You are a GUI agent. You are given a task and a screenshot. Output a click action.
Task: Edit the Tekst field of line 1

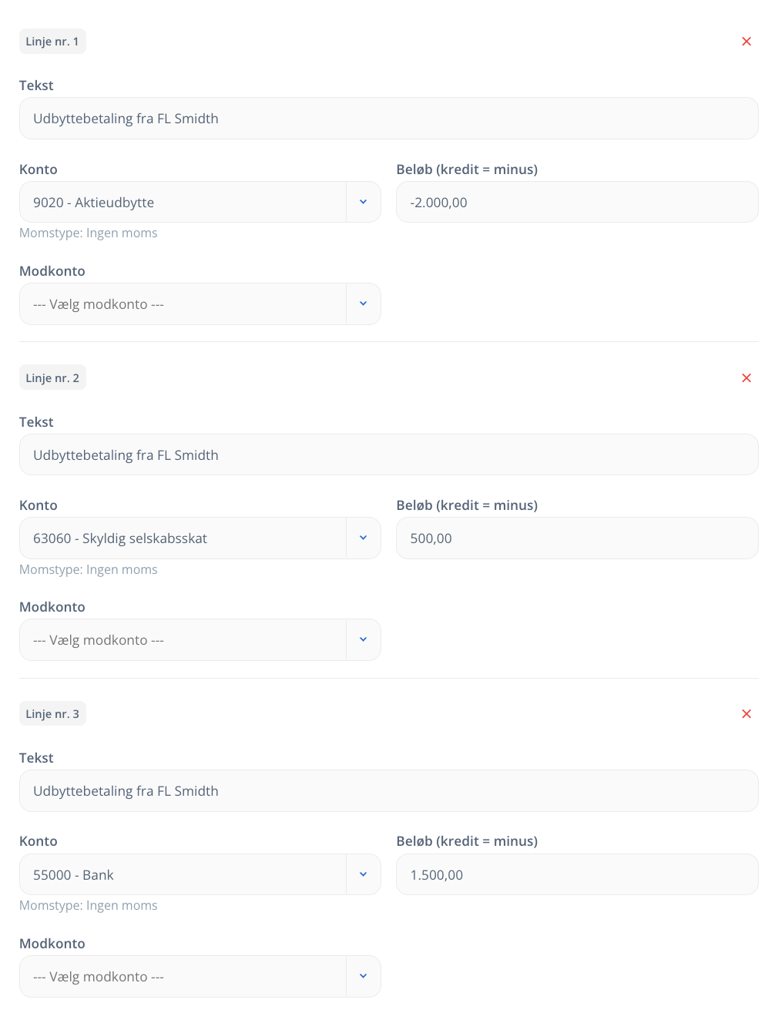[389, 119]
